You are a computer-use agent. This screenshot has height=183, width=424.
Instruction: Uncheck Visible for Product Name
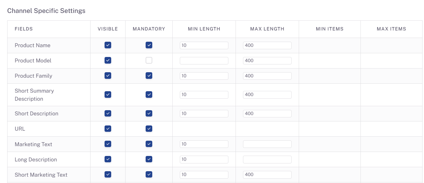[x=108, y=45]
